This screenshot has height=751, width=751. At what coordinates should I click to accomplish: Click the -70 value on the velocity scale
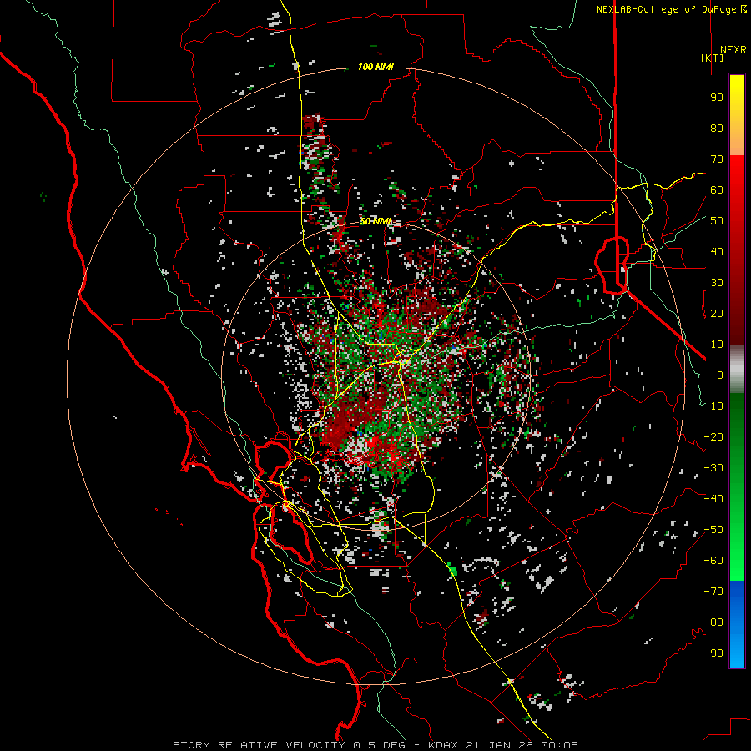point(713,592)
